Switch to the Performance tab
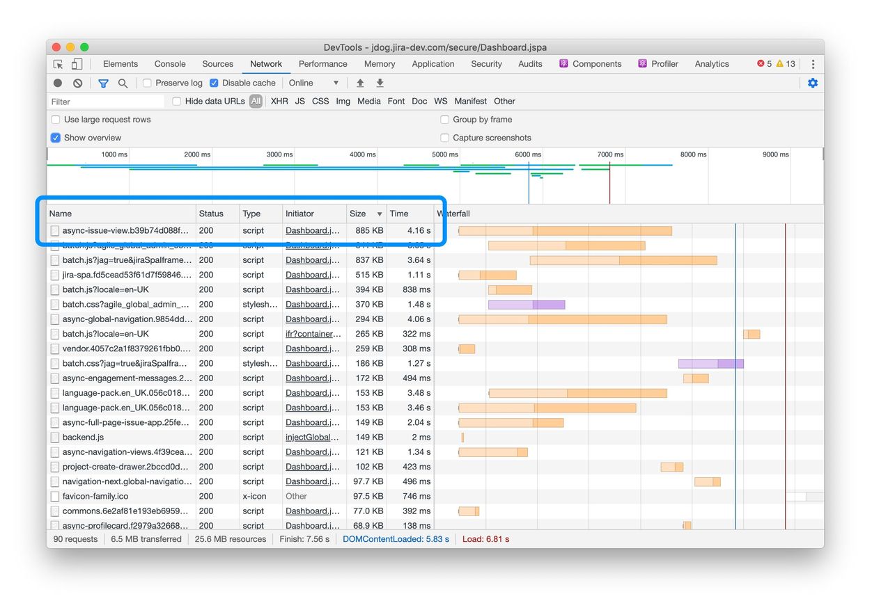This screenshot has height=601, width=872. (322, 64)
